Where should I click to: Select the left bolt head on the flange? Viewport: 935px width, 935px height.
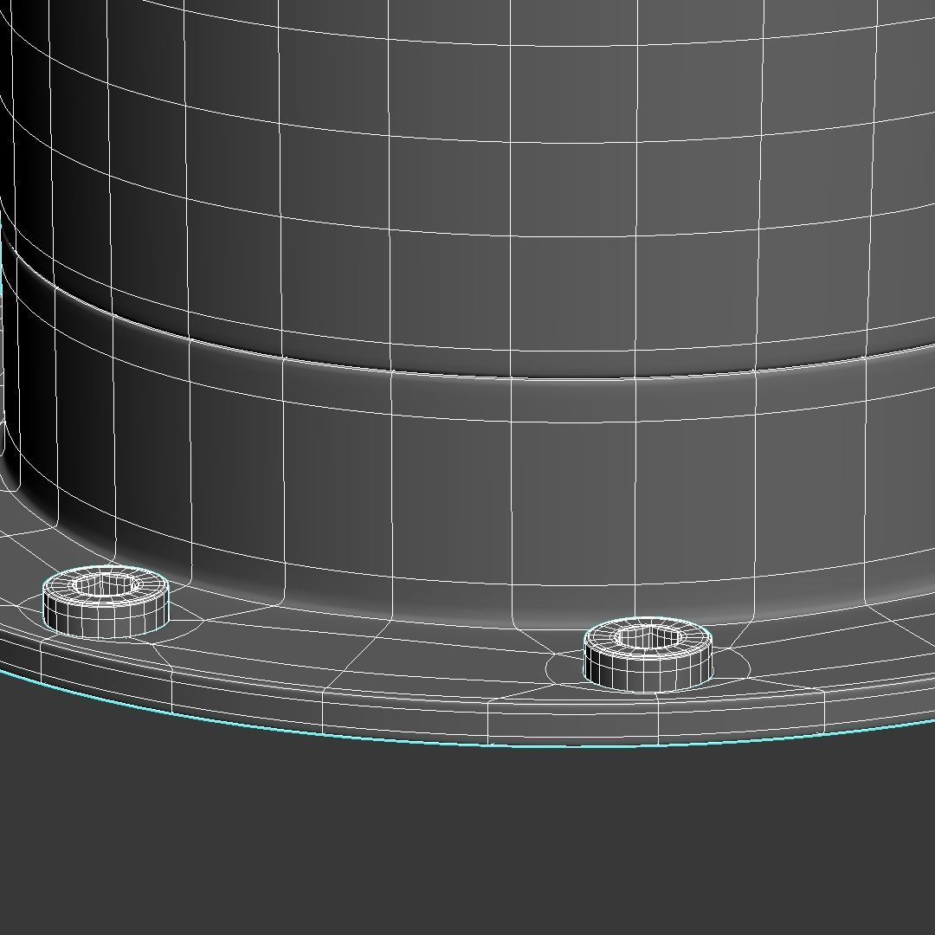point(106,602)
